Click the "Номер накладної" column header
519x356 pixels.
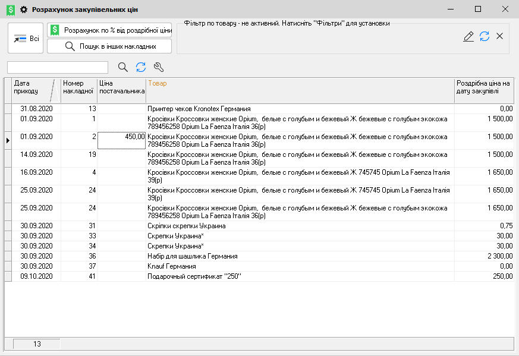click(78, 87)
